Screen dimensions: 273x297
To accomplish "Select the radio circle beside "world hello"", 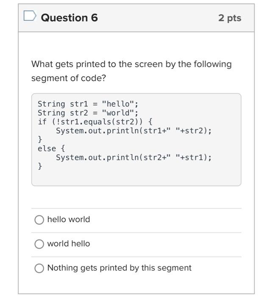I will pos(39,244).
